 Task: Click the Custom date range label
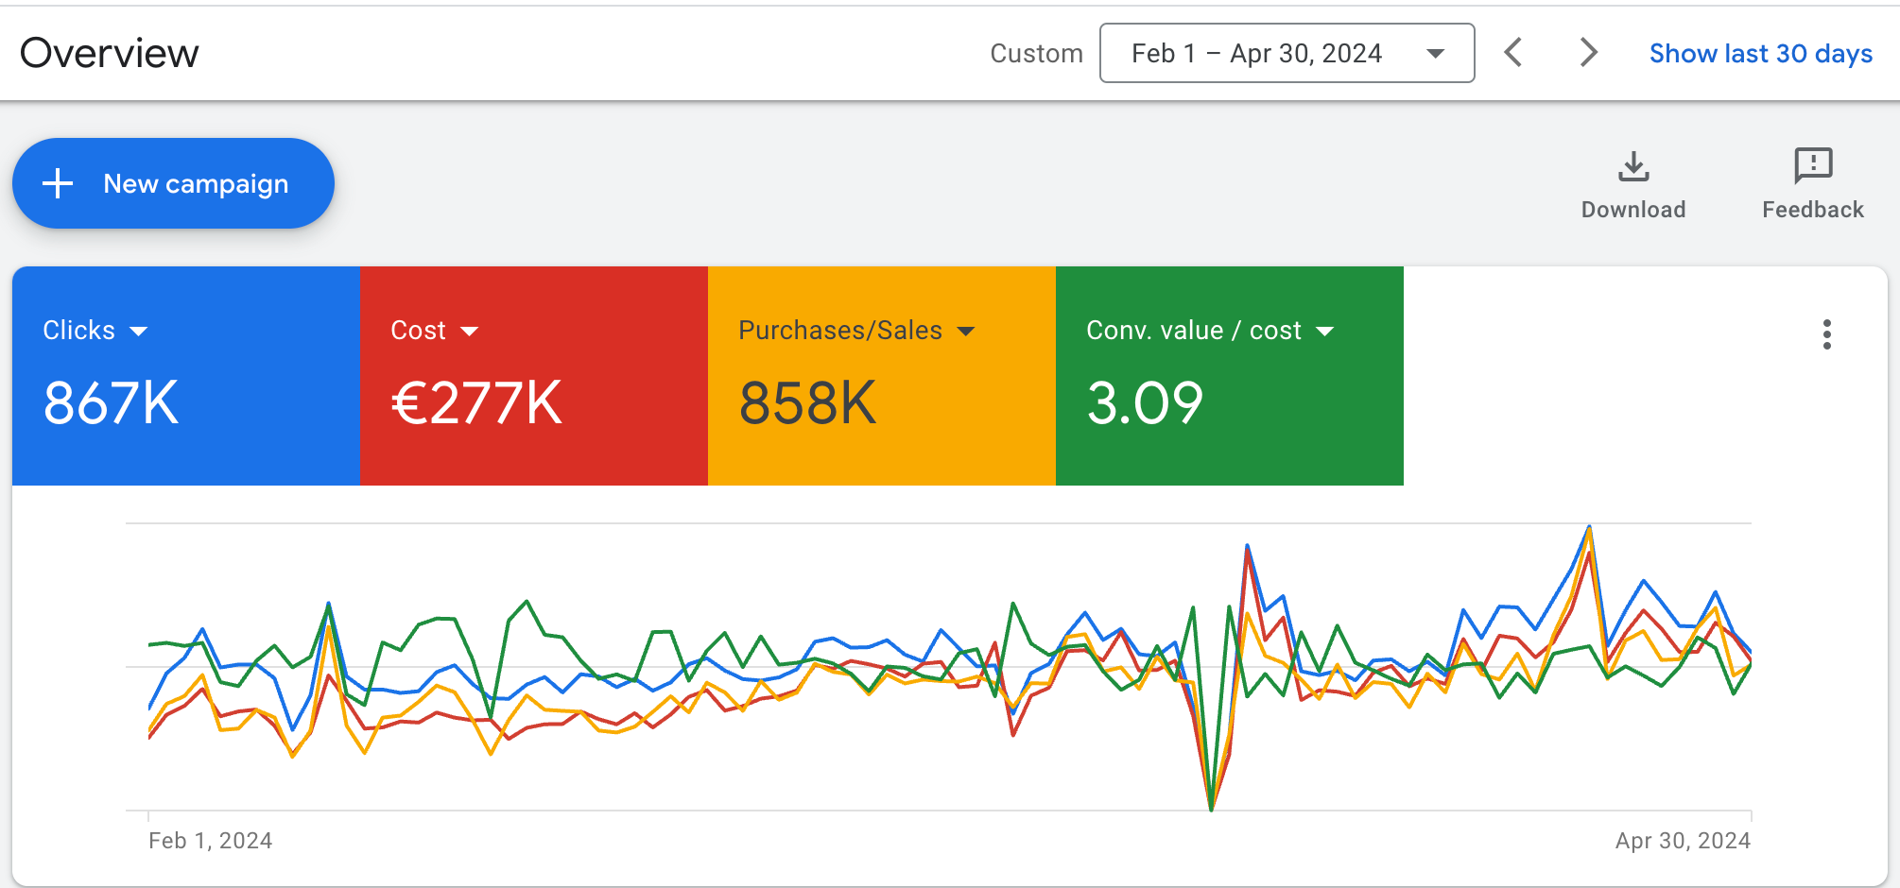pyautogui.click(x=1036, y=54)
